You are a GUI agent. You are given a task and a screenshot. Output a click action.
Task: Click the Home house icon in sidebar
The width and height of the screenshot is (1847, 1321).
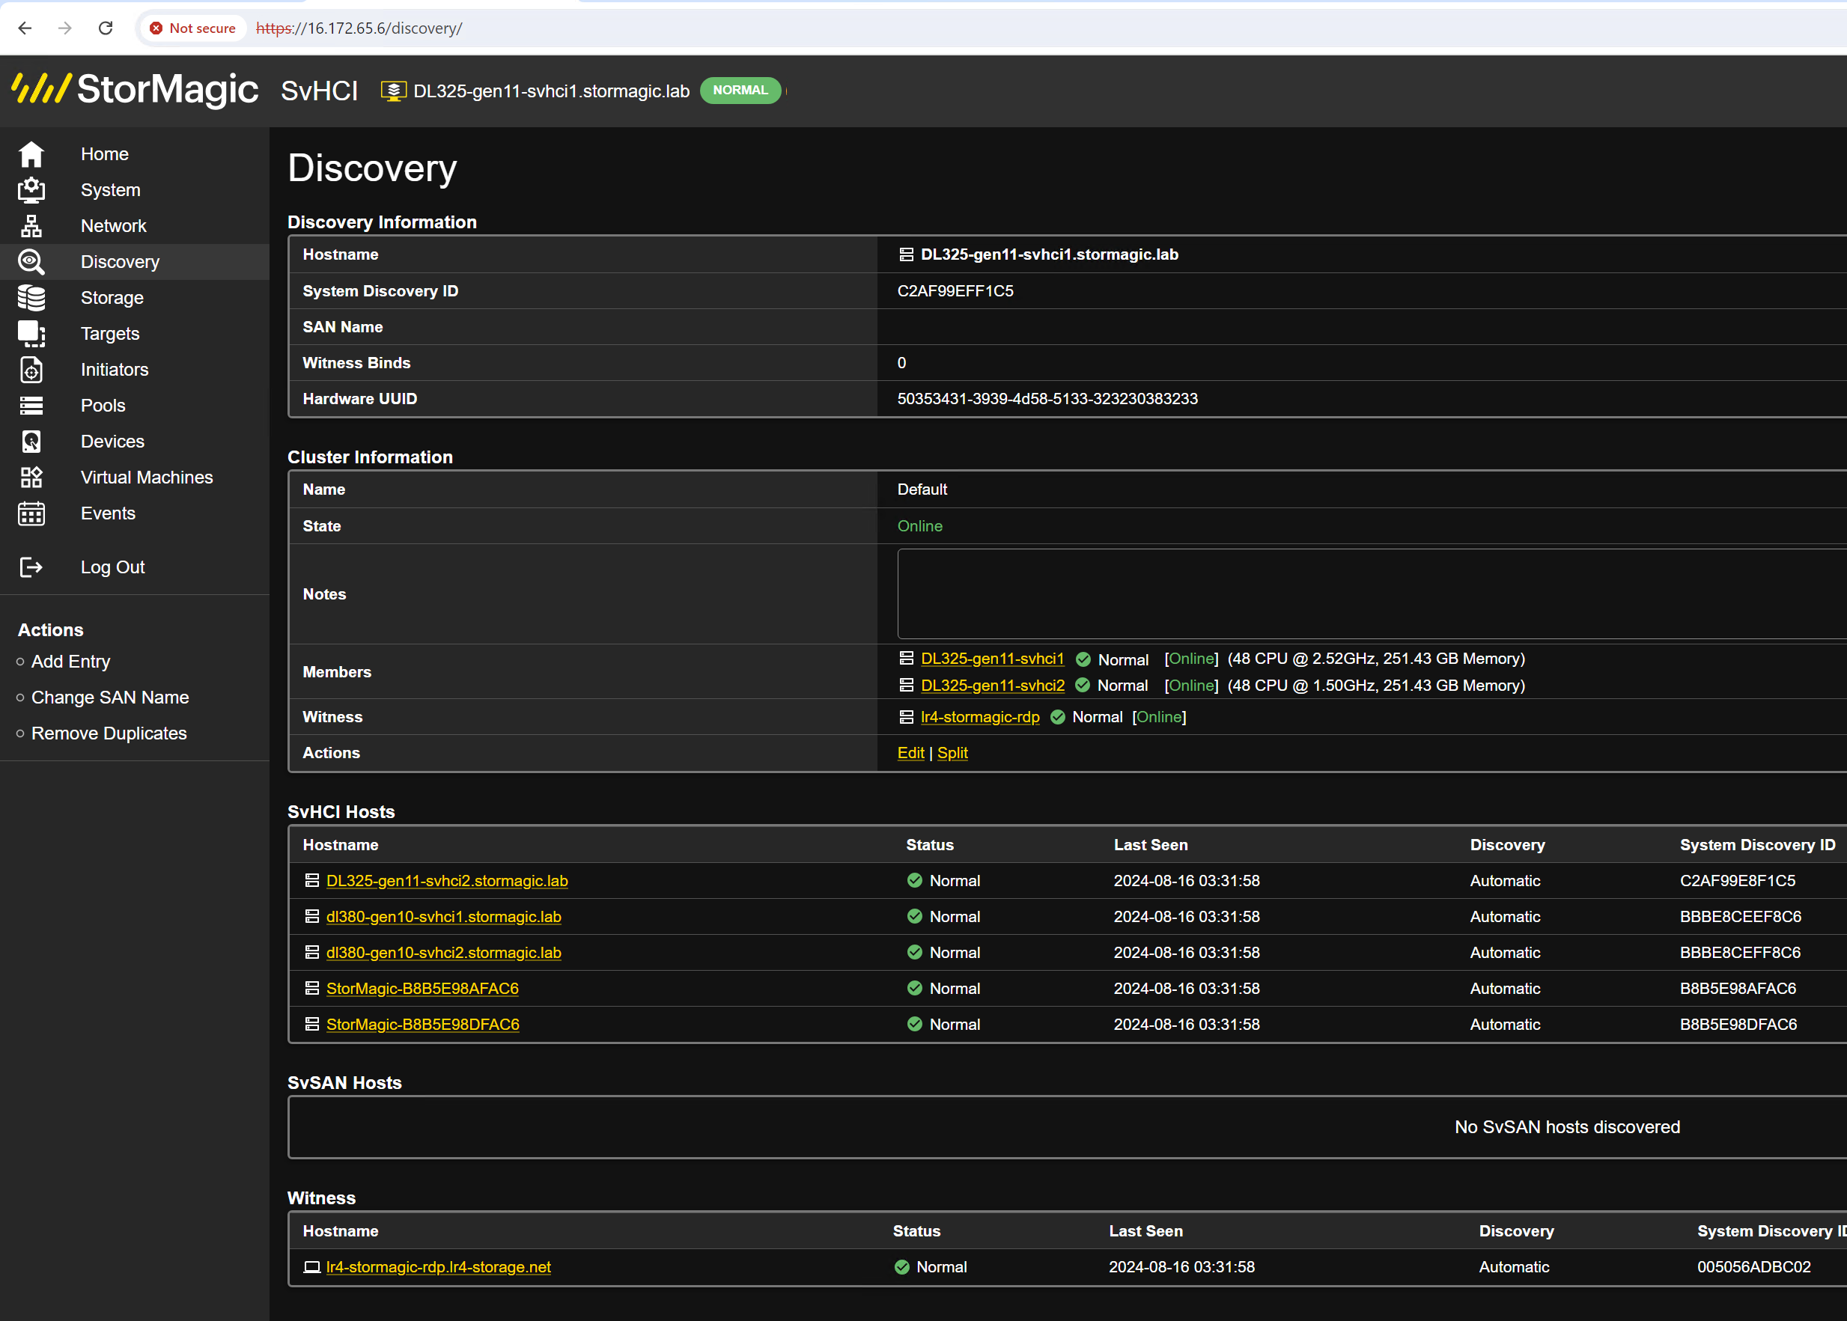pos(31,153)
